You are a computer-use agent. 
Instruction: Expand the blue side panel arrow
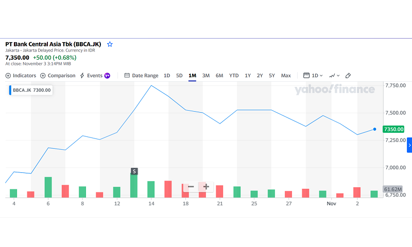click(x=409, y=145)
